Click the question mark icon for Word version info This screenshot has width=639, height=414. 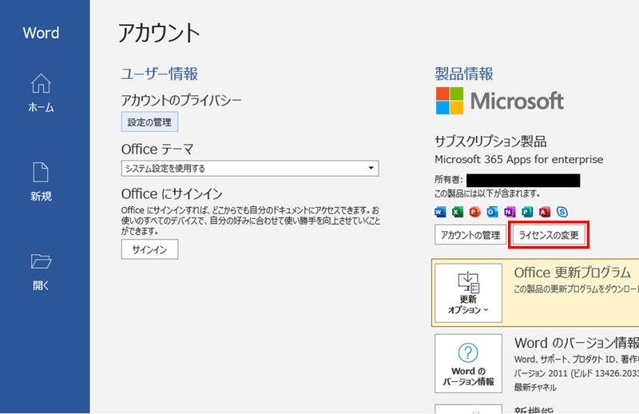pyautogui.click(x=468, y=352)
